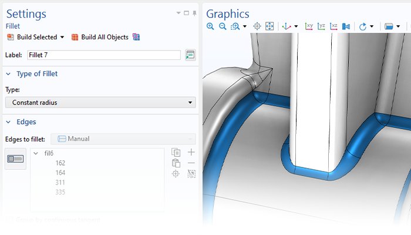
Task: Select edge 311 in the list
Action: (60, 182)
